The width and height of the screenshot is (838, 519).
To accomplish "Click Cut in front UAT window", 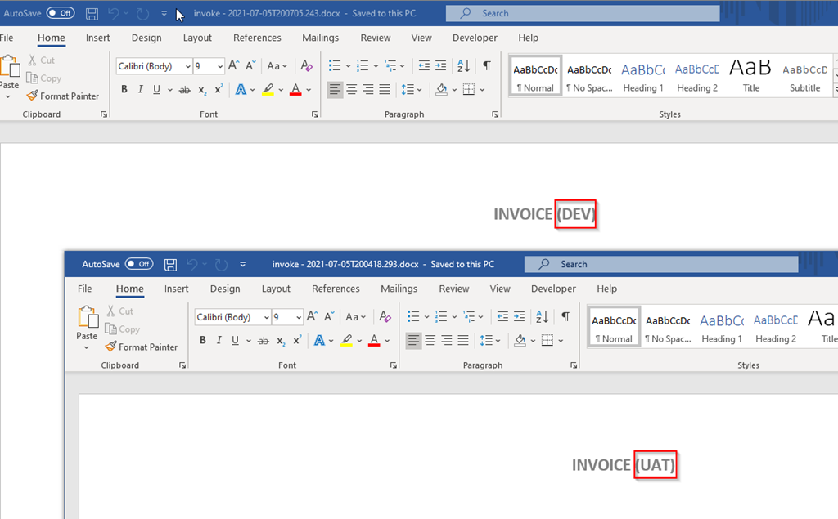I will [x=119, y=311].
